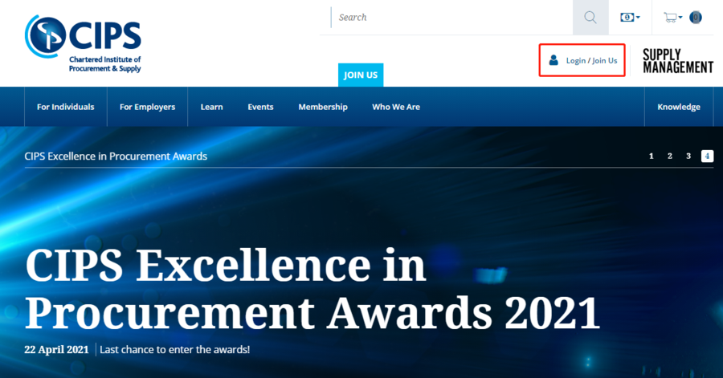Open the Events menu item

click(x=260, y=107)
